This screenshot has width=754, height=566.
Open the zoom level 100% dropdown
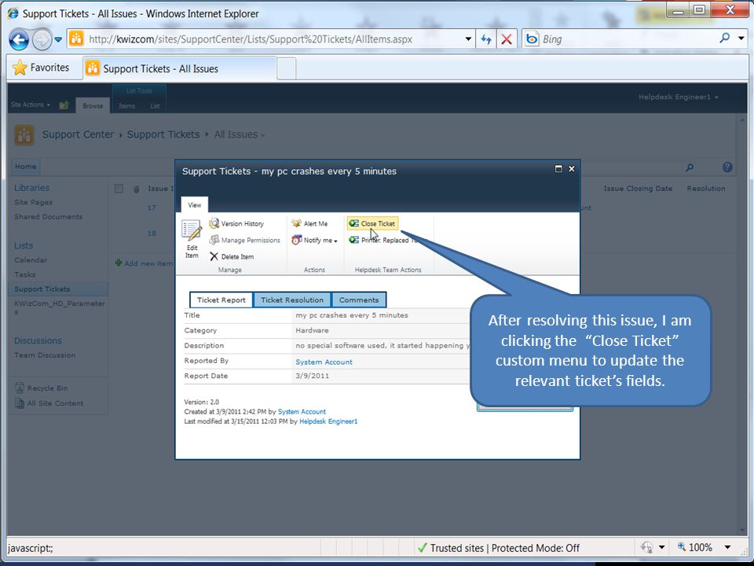click(x=727, y=547)
